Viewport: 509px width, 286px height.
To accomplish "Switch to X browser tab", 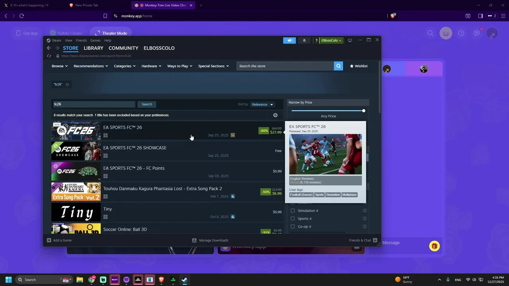I will click(x=30, y=5).
